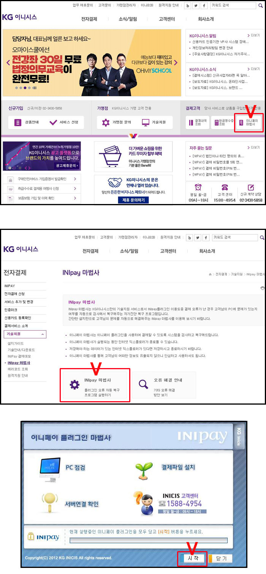Expand 구매안전서비스 가입증명서 발급확인 arrow
The width and height of the screenshot is (266, 574).
(x=75, y=179)
